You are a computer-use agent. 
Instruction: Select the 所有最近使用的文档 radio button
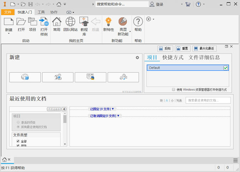18,127
